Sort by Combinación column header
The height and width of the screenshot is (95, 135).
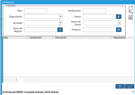35,38
